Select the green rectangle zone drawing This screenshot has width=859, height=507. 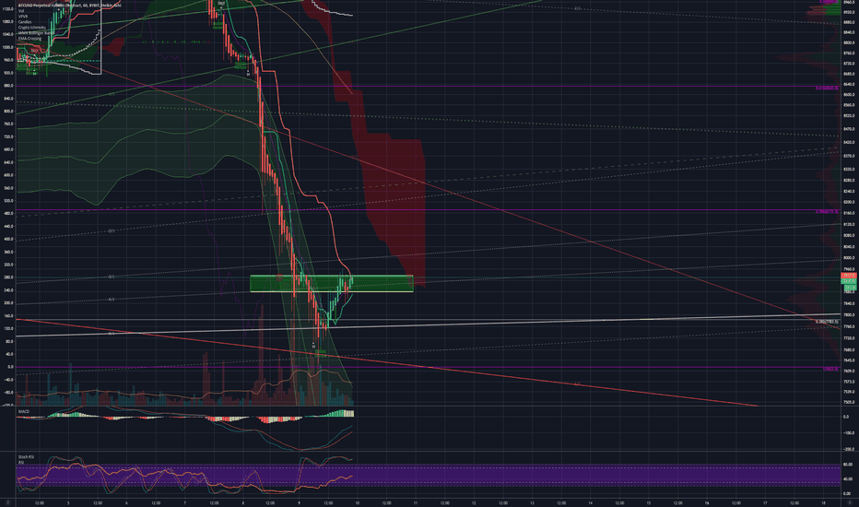(x=332, y=283)
